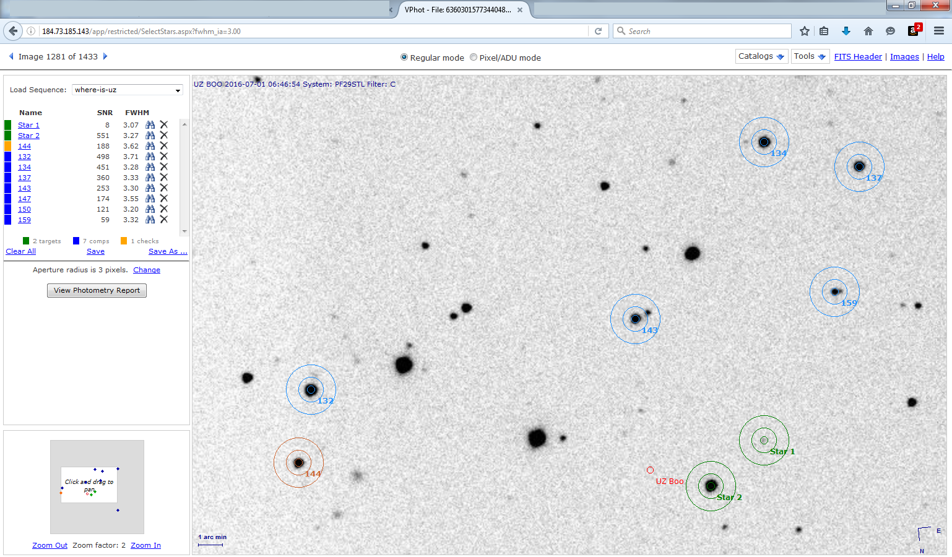Click the browser search field
Screen dimensions: 952x557
706,31
